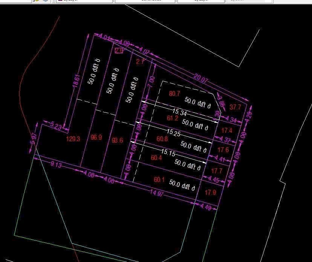Image resolution: width=312 pixels, height=262 pixels.
Task: Pick the red area value 17.9
Action: (x=211, y=193)
